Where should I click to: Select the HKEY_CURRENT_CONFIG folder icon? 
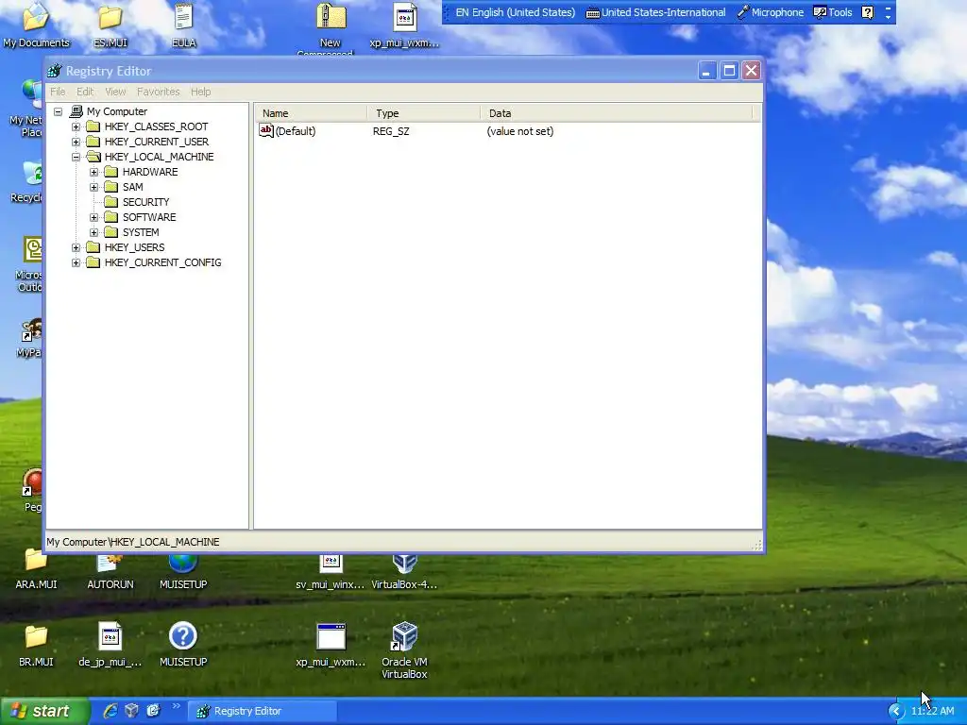click(93, 262)
